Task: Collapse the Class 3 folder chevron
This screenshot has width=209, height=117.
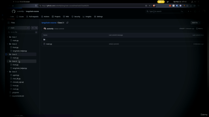Action: point(8,54)
